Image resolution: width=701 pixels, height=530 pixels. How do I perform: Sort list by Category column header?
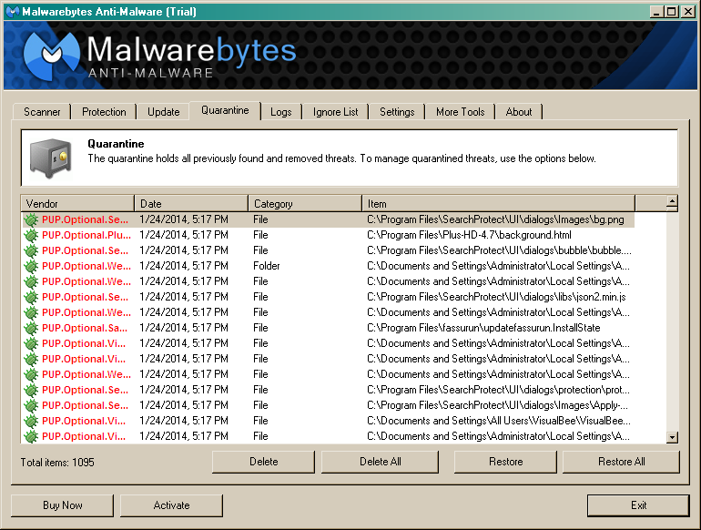coord(305,203)
